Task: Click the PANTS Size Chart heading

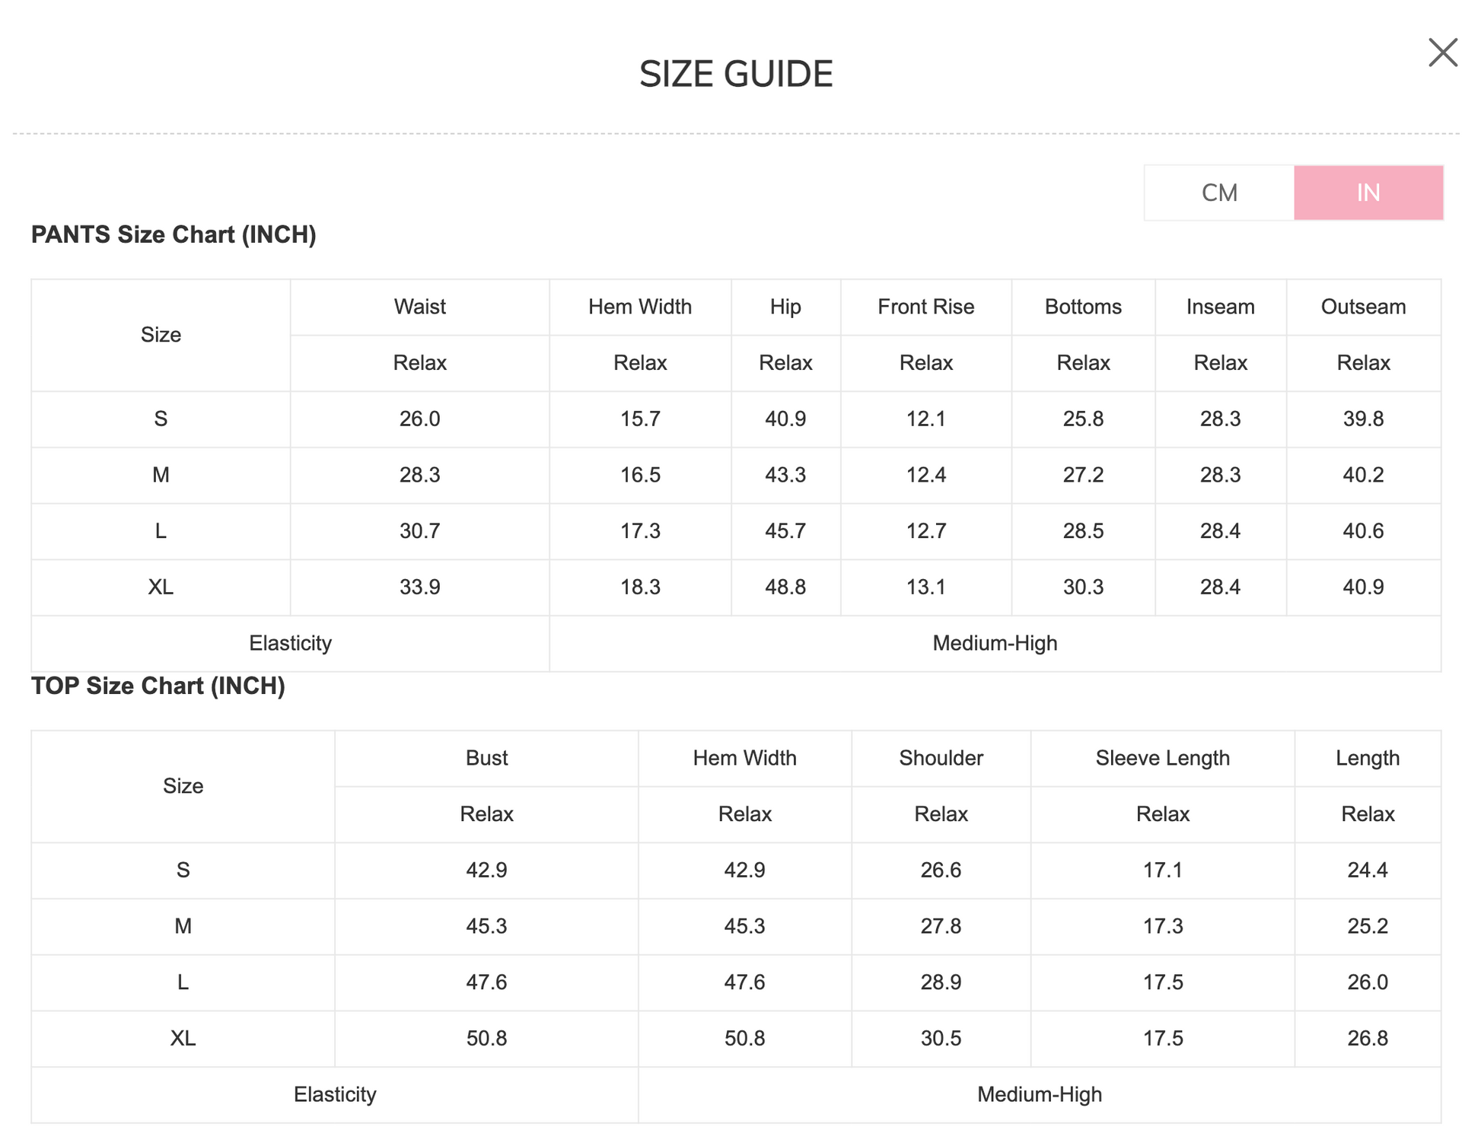Action: tap(174, 234)
